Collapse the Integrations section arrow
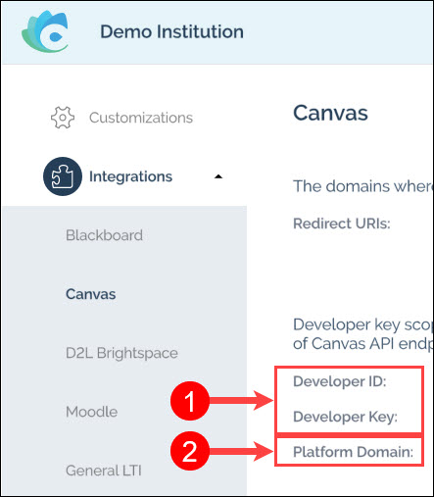Image resolution: width=434 pixels, height=497 pixels. 218,176
